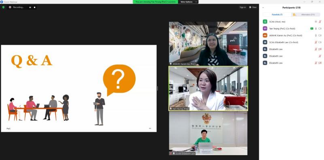Collapse the Participants panel chevron
Viewport: 324px width, 160px height.
click(263, 8)
